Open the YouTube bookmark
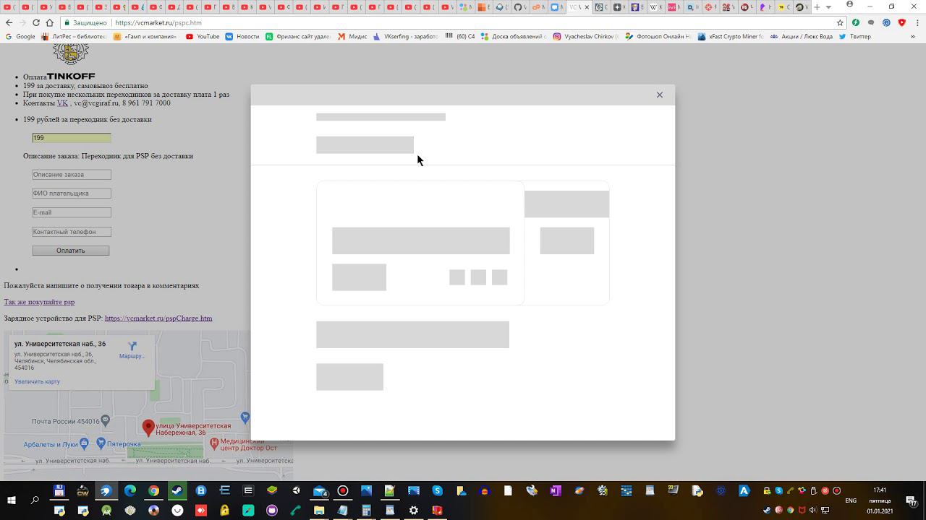Viewport: 926px width, 520px height. tap(203, 36)
